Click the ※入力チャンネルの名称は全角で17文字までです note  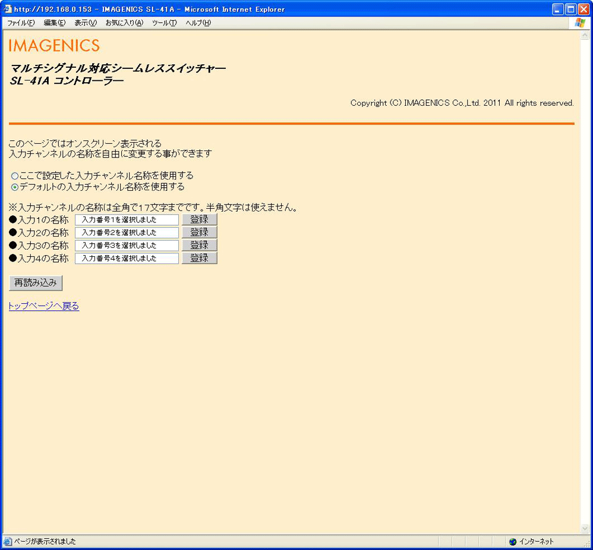pos(153,208)
